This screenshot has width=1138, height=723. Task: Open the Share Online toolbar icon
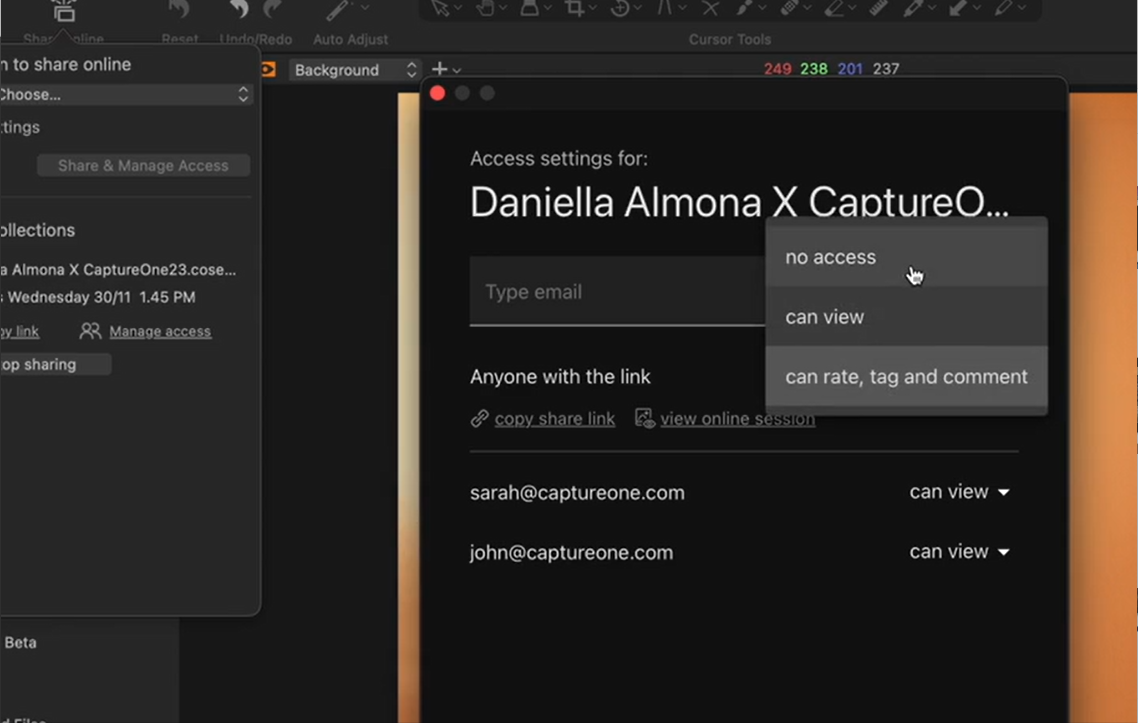(64, 11)
